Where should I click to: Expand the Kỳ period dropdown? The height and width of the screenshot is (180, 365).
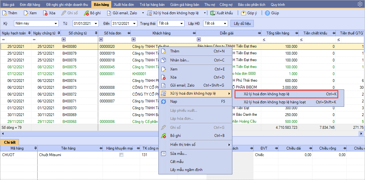coord(56,24)
